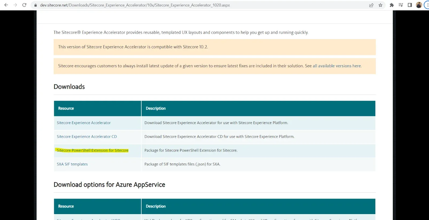The height and width of the screenshot is (220, 429).
Task: Open the browser extensions puzzle menu
Action: click(x=392, y=5)
